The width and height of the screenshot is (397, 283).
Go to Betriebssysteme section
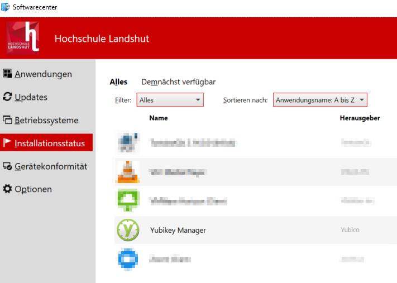coord(46,120)
